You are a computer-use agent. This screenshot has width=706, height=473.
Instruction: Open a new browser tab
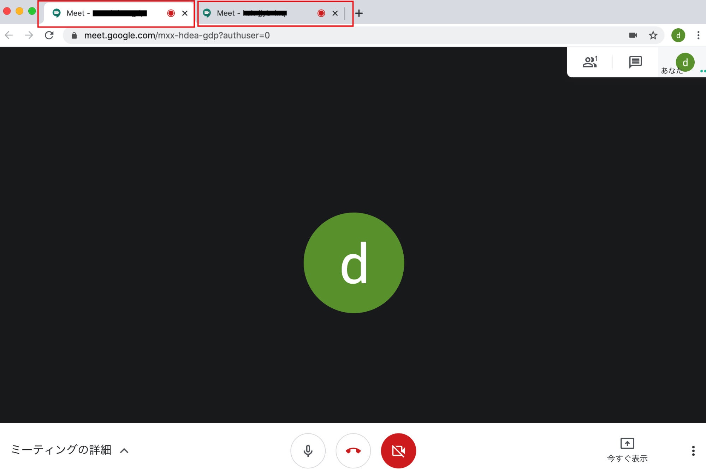click(x=359, y=13)
